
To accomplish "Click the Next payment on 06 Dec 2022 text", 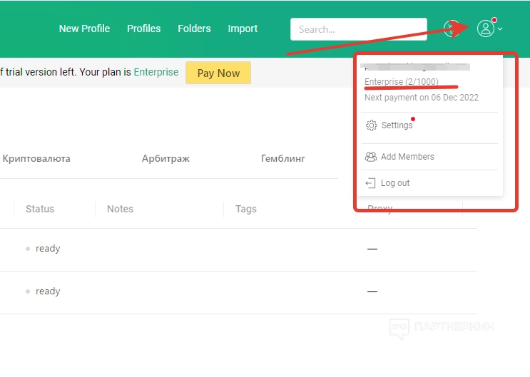I will [x=422, y=98].
